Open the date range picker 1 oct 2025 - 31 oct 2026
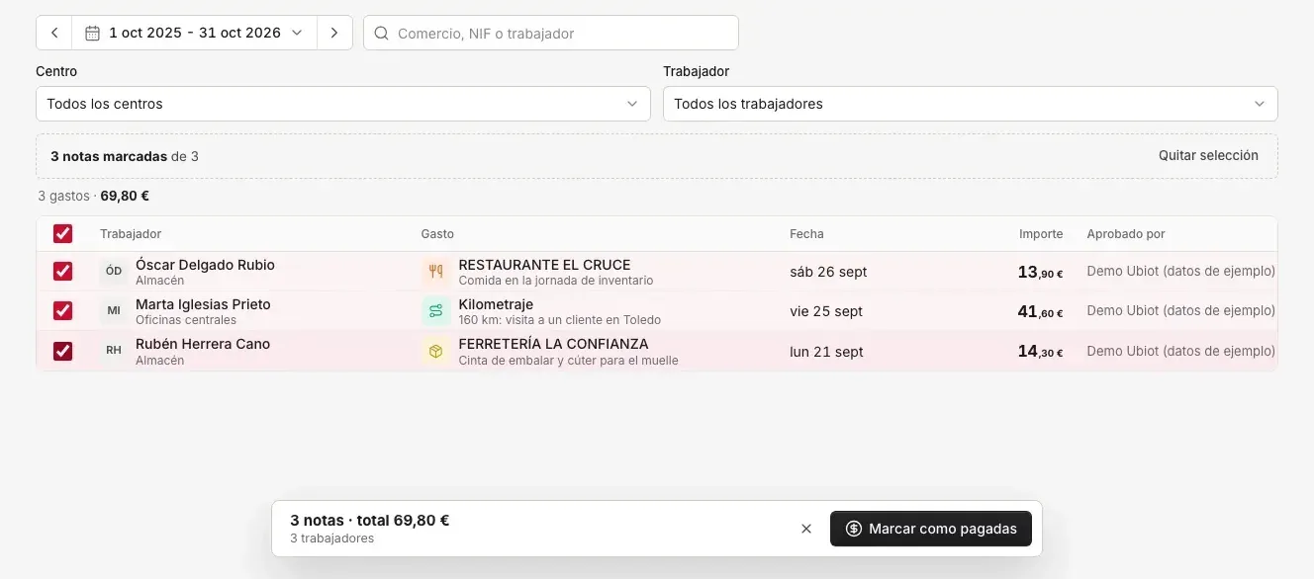 194,33
